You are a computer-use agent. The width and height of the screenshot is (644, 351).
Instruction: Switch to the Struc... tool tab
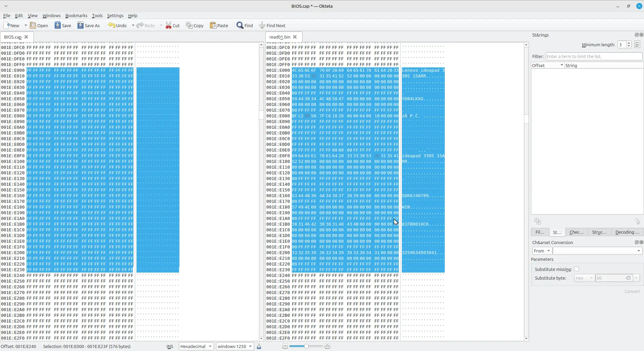(x=599, y=232)
